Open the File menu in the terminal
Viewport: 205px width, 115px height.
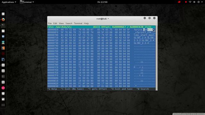pyautogui.click(x=50, y=23)
